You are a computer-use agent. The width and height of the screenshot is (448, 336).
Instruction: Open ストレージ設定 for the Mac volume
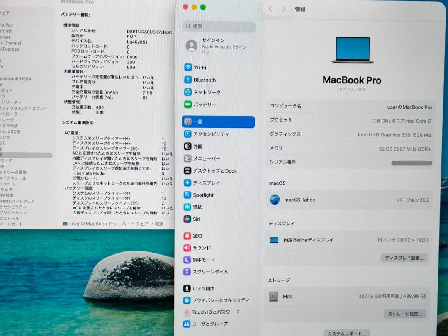tap(404, 314)
